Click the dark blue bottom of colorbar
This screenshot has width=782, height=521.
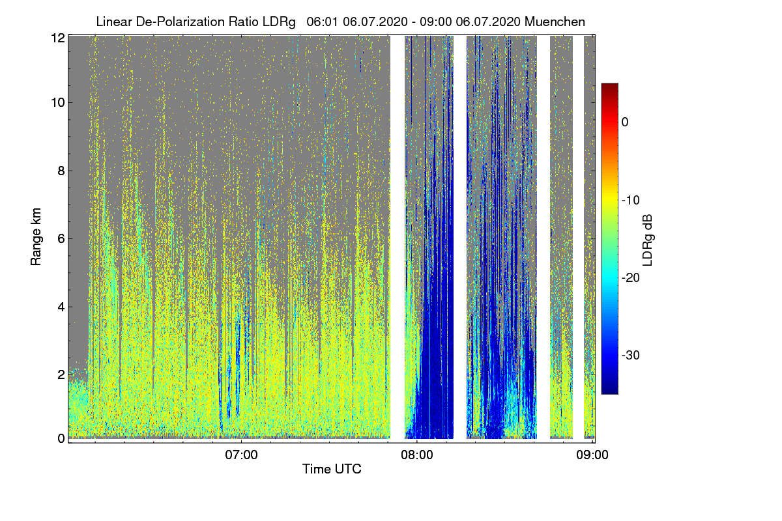coord(609,389)
